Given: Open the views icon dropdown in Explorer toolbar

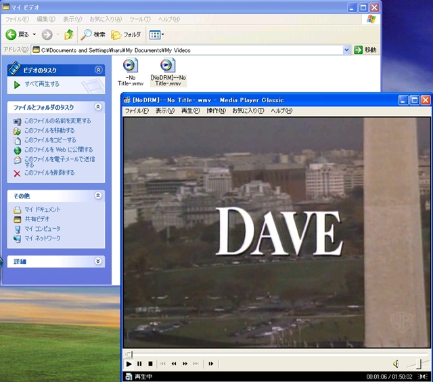Looking at the screenshot, I should 156,35.
